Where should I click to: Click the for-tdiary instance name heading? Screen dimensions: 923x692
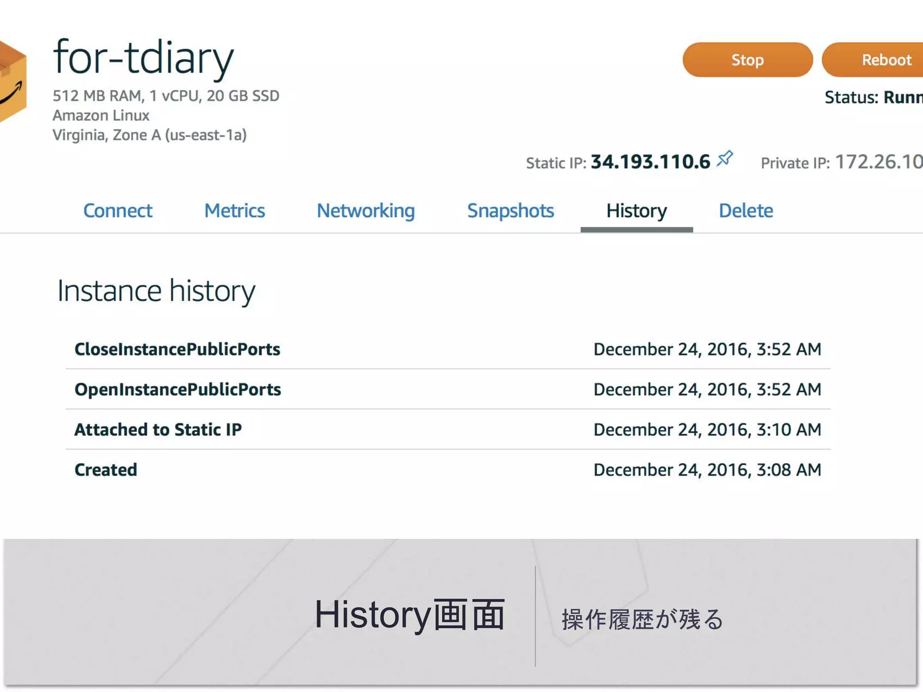(x=143, y=58)
